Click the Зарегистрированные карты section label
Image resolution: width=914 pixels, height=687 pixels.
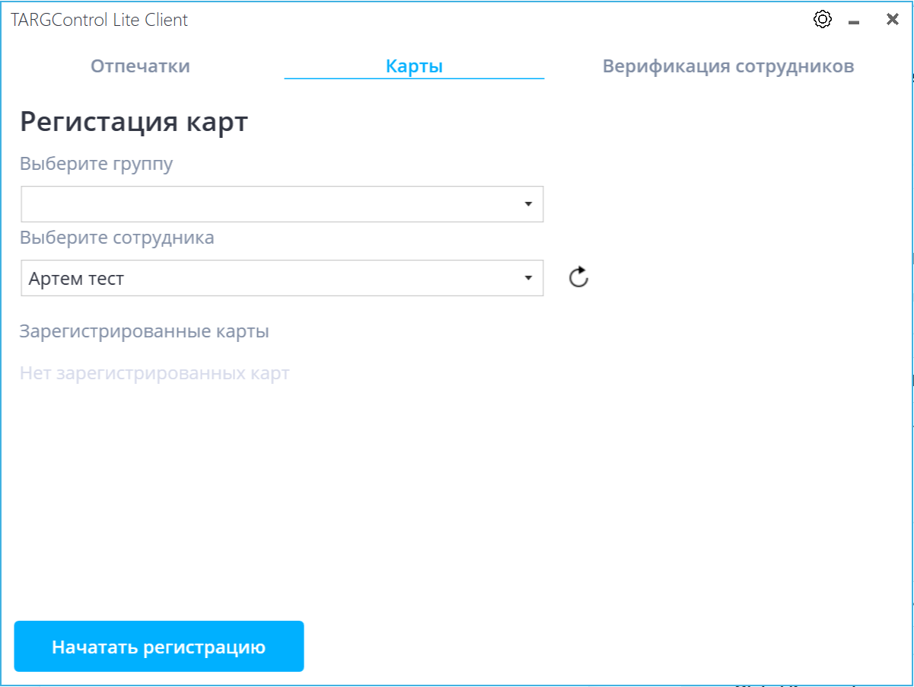tap(145, 332)
